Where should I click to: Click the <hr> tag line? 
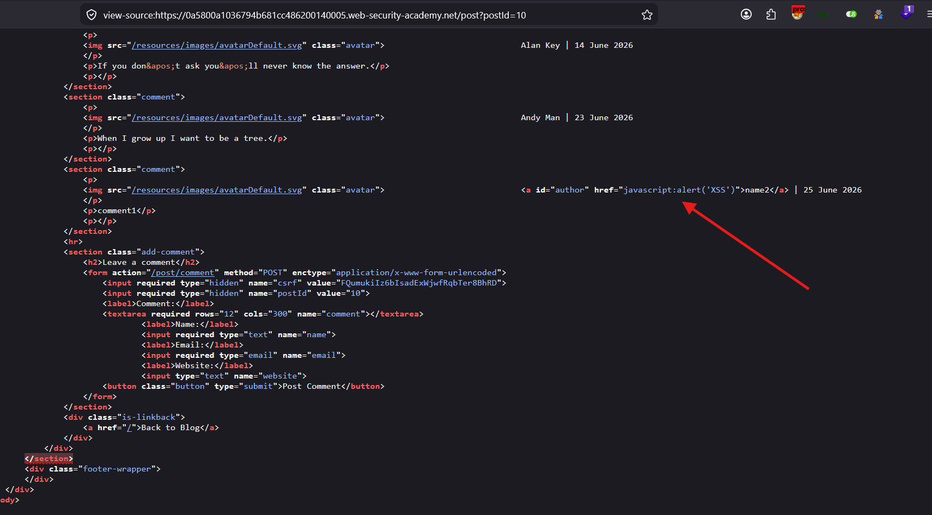(73, 241)
